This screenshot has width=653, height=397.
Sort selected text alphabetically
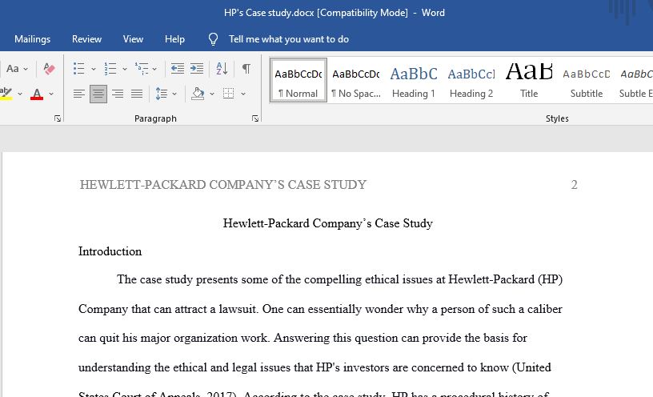coord(222,68)
